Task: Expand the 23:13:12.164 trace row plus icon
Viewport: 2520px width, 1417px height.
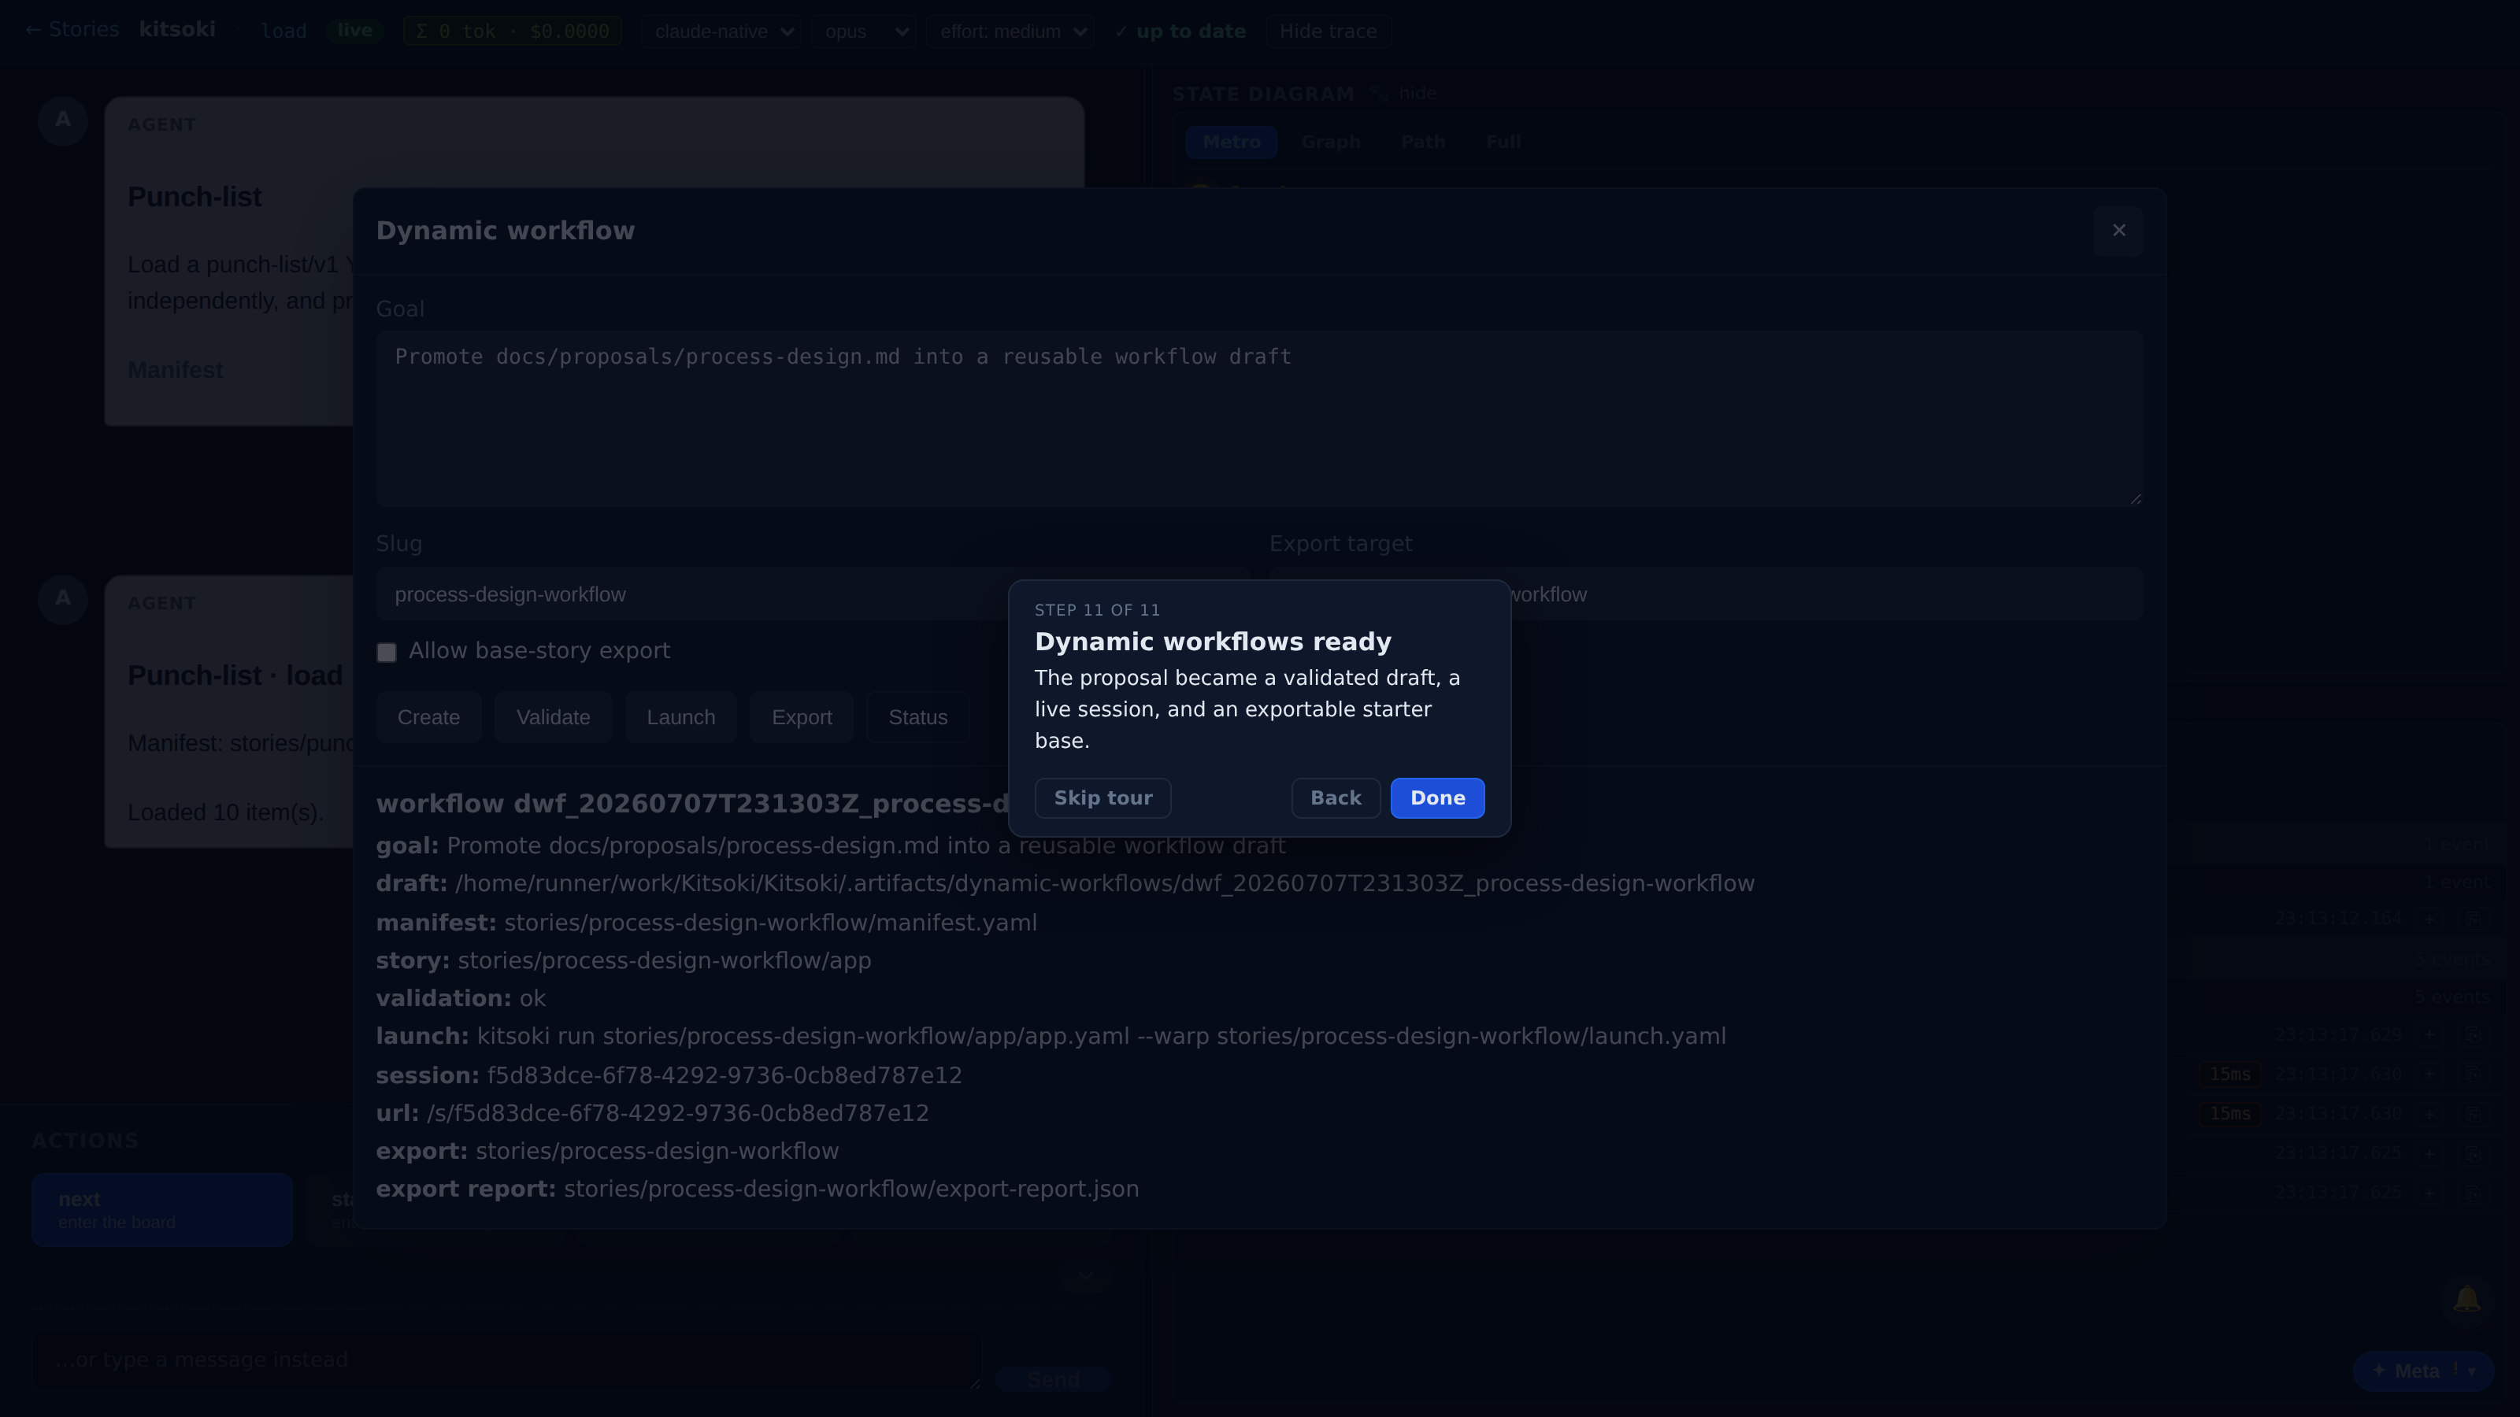Action: click(x=2429, y=918)
